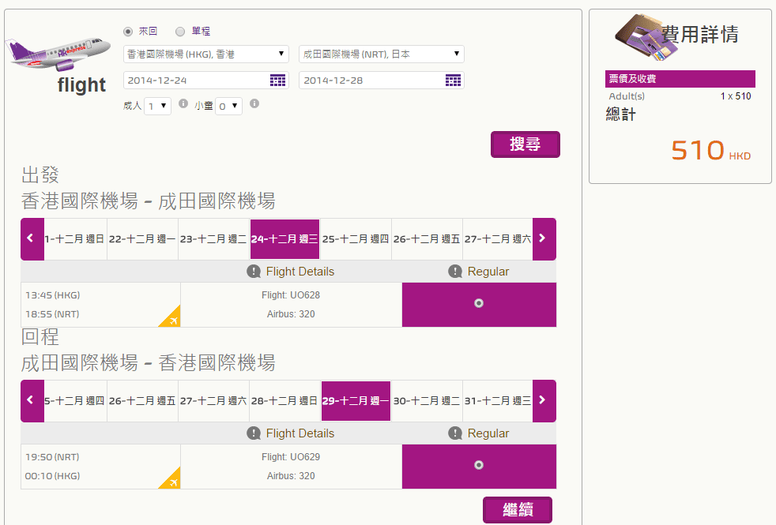Open the destination airport dropdown (NRT)
The height and width of the screenshot is (525, 776).
pos(381,54)
